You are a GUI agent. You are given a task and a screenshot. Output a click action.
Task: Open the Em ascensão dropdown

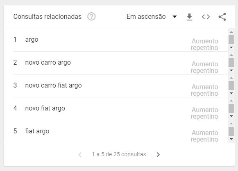click(x=152, y=16)
